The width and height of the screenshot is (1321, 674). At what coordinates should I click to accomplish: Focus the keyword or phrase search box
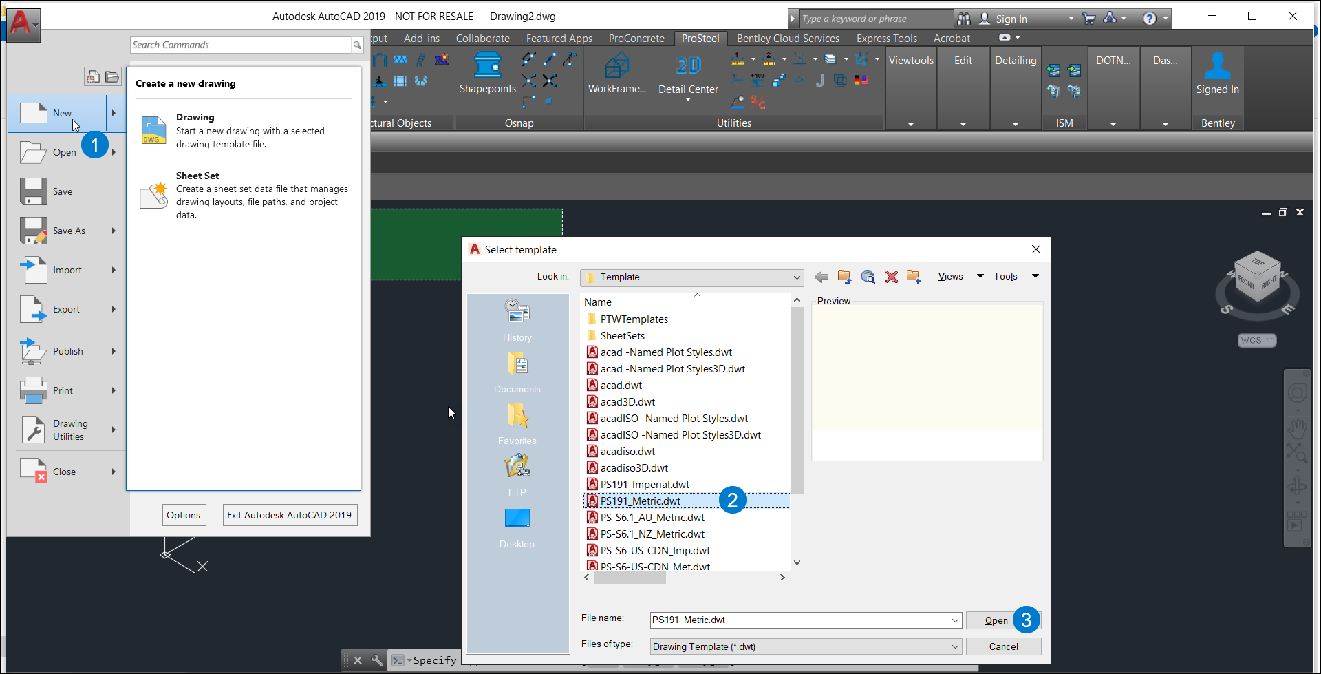[x=875, y=19]
